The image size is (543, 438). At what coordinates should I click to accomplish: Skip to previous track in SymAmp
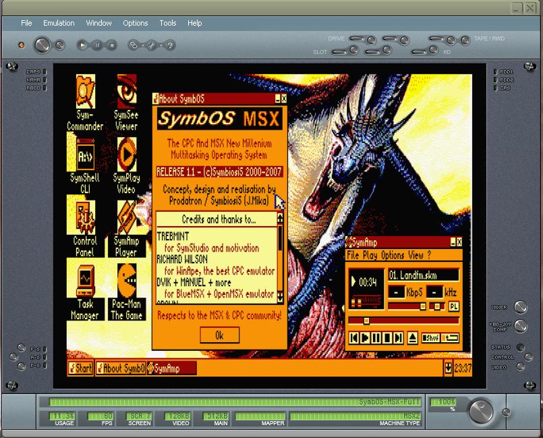click(x=353, y=337)
